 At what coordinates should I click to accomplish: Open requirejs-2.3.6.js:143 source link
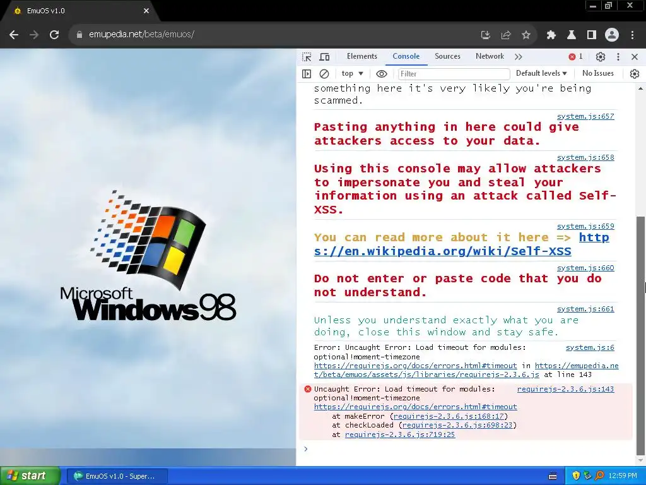[565, 389]
